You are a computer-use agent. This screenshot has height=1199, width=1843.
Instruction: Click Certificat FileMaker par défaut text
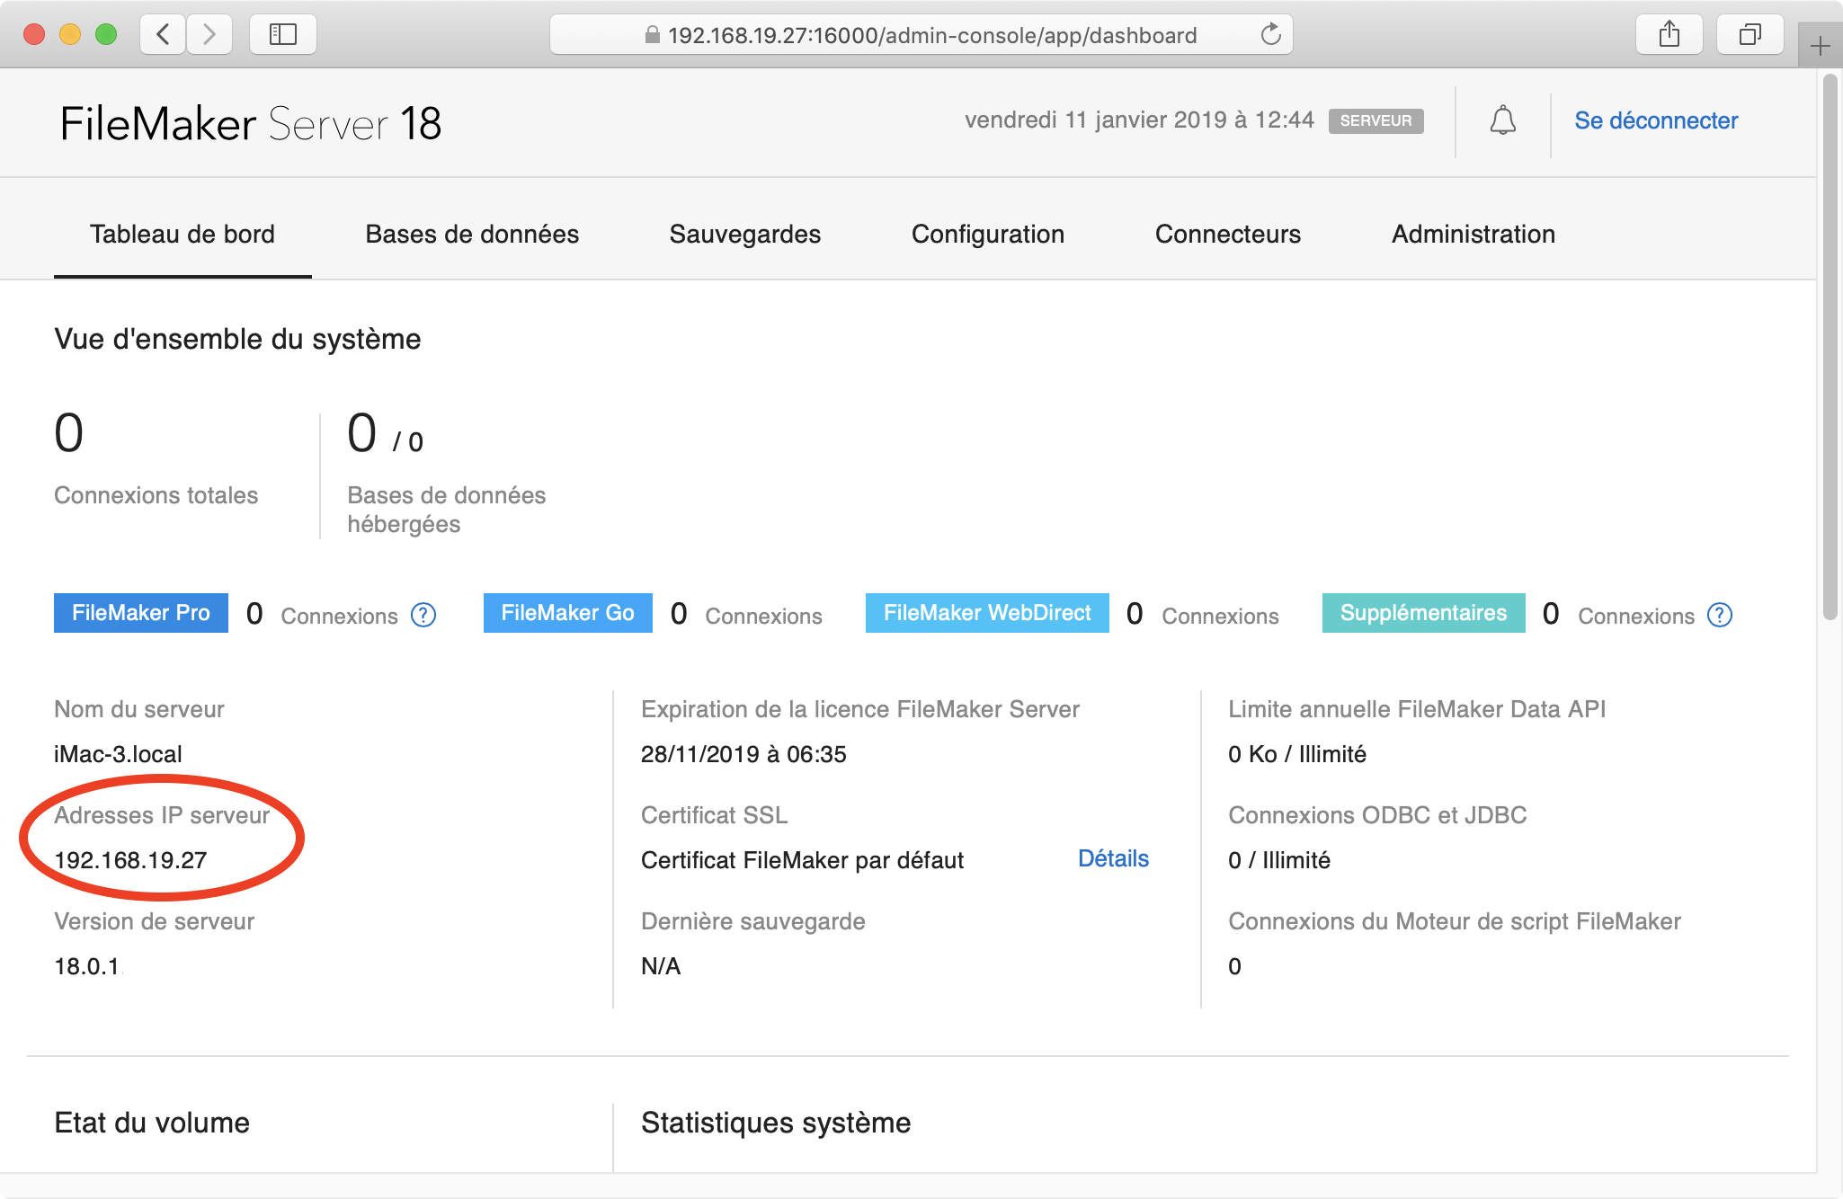[x=802, y=860]
